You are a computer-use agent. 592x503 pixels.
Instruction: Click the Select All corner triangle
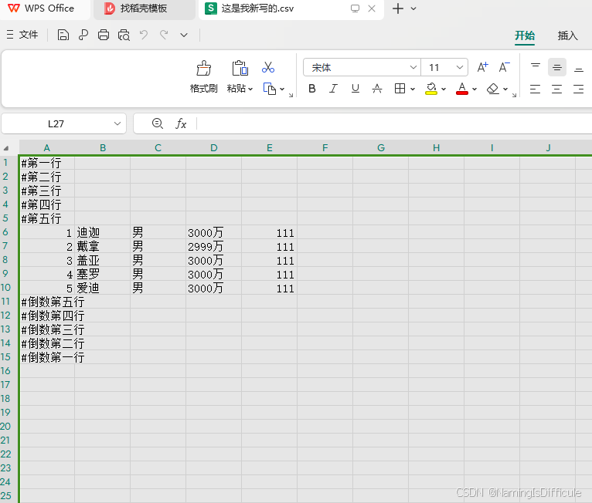tap(6, 148)
